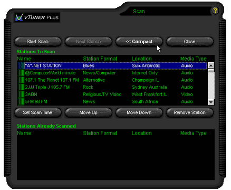Click the station list scroll up arrow
This screenshot has height=190, width=231.
(x=211, y=65)
